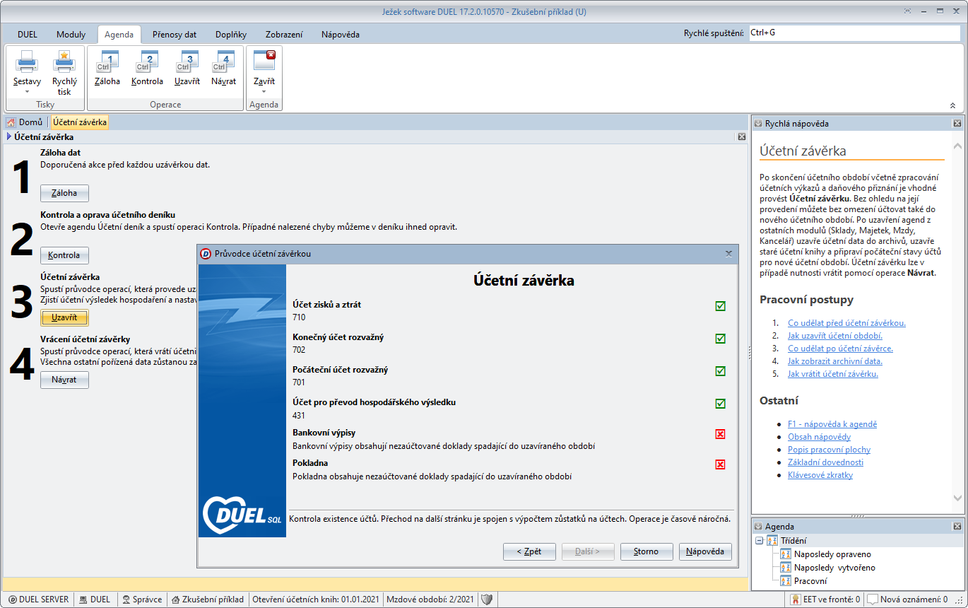The height and width of the screenshot is (608, 968).
Task: Open the 'Jak uzavřít účetní období' link
Action: tap(835, 336)
